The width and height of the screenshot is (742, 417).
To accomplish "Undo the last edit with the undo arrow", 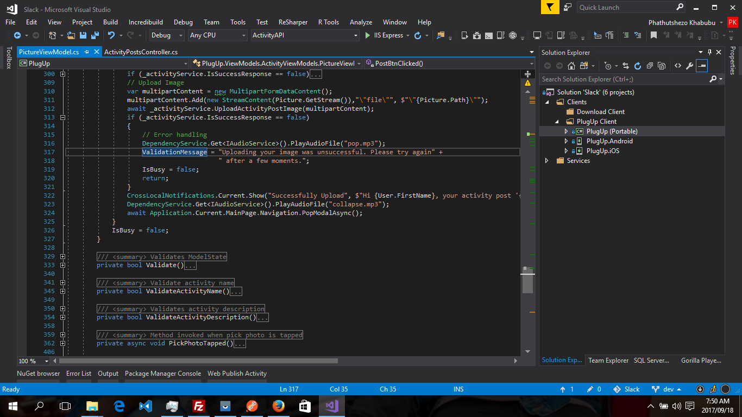I will click(111, 35).
